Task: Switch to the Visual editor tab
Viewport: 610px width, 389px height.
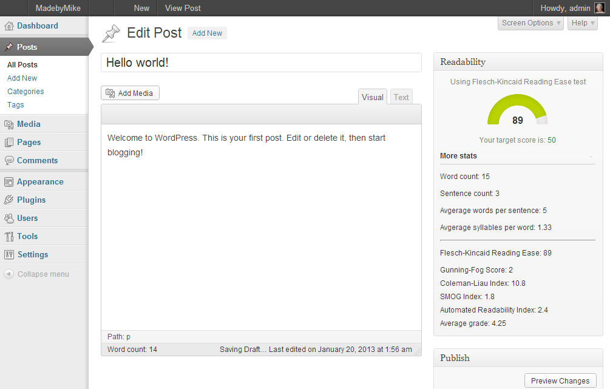Action: pyautogui.click(x=372, y=97)
